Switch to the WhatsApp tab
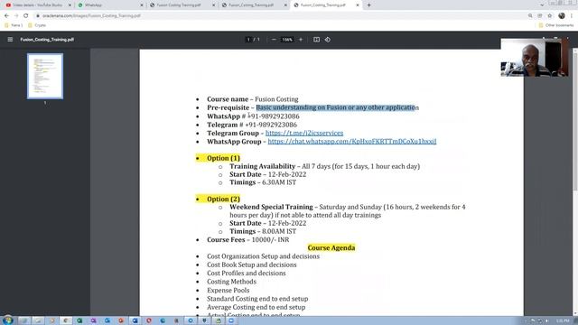Screen dimensions: 578x325 (x=110, y=5)
